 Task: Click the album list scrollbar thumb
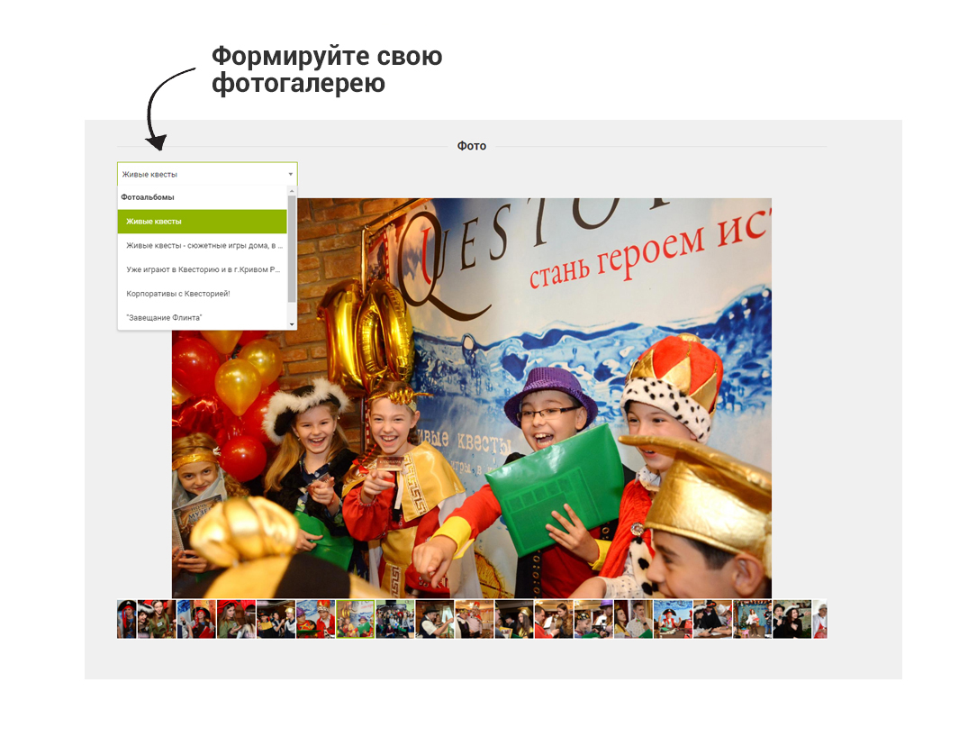[x=292, y=248]
